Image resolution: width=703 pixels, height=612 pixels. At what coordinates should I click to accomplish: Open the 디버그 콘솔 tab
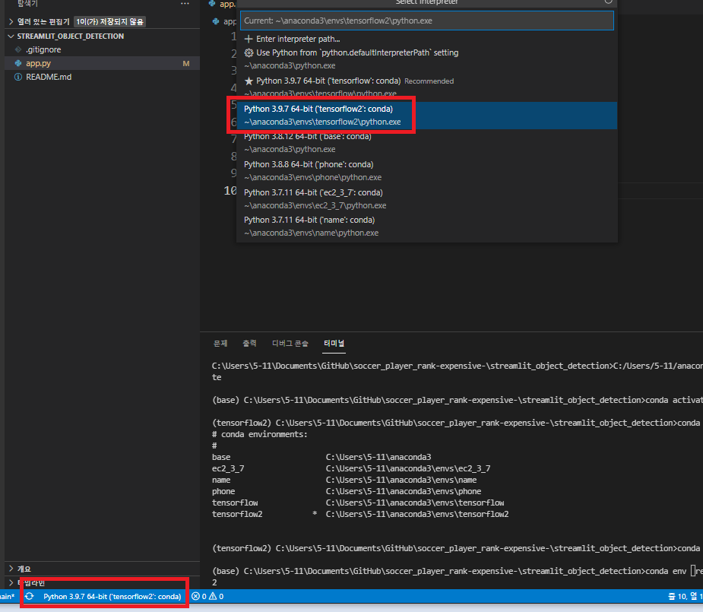tap(290, 344)
